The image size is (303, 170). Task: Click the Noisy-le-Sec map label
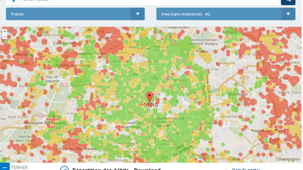[247, 54]
